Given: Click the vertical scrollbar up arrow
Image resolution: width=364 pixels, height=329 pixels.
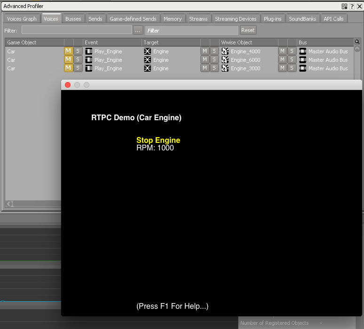Looking at the screenshot, I should pos(357,49).
